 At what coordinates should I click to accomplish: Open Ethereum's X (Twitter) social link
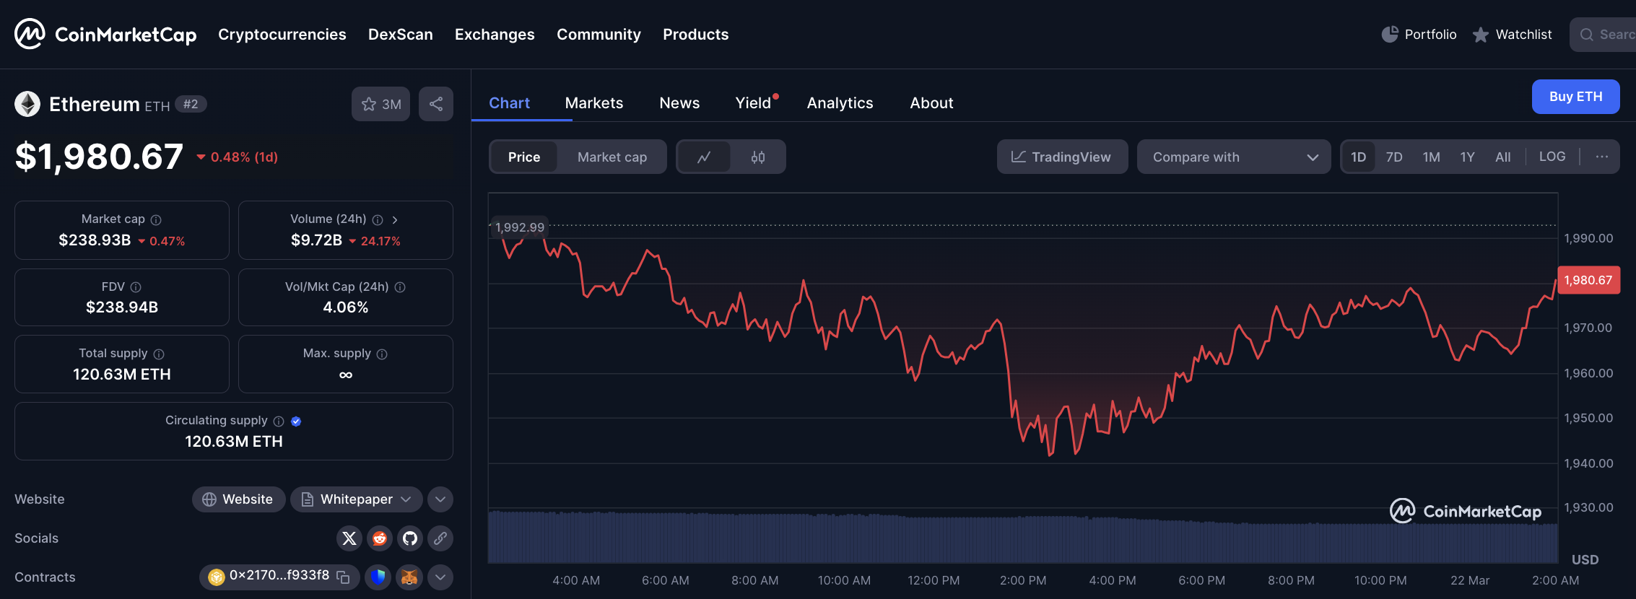pyautogui.click(x=349, y=538)
